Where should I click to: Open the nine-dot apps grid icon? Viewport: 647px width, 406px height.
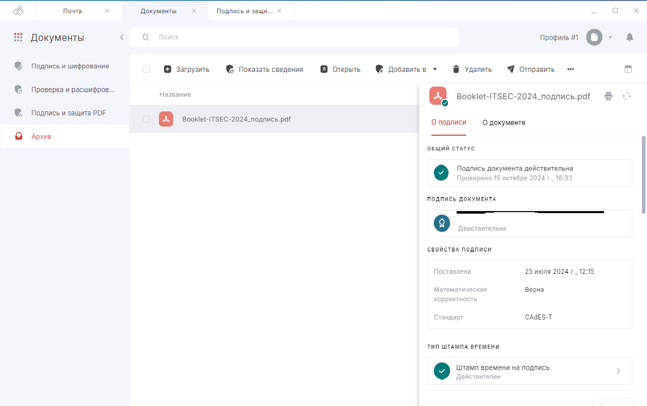coord(18,37)
